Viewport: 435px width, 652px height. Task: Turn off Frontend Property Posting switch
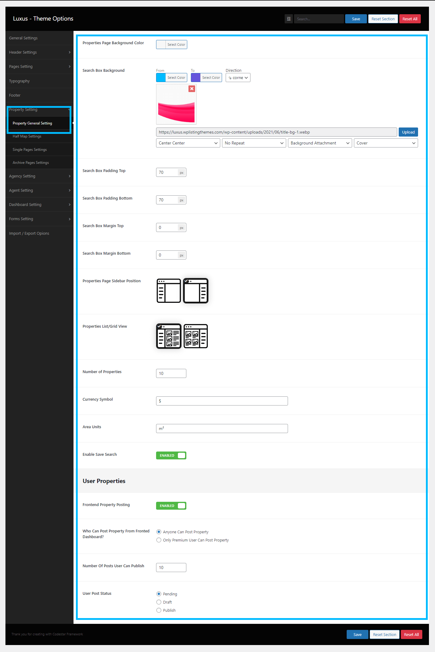point(171,506)
